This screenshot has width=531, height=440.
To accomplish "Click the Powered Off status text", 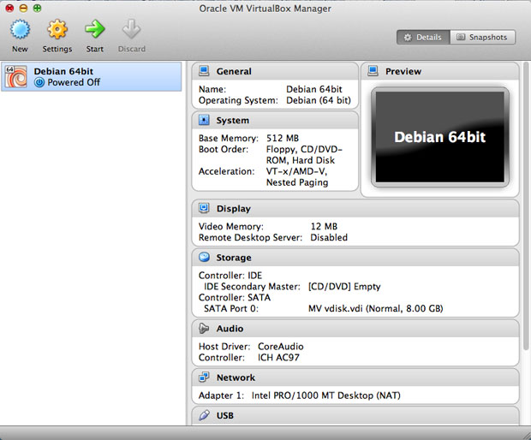I will click(74, 82).
